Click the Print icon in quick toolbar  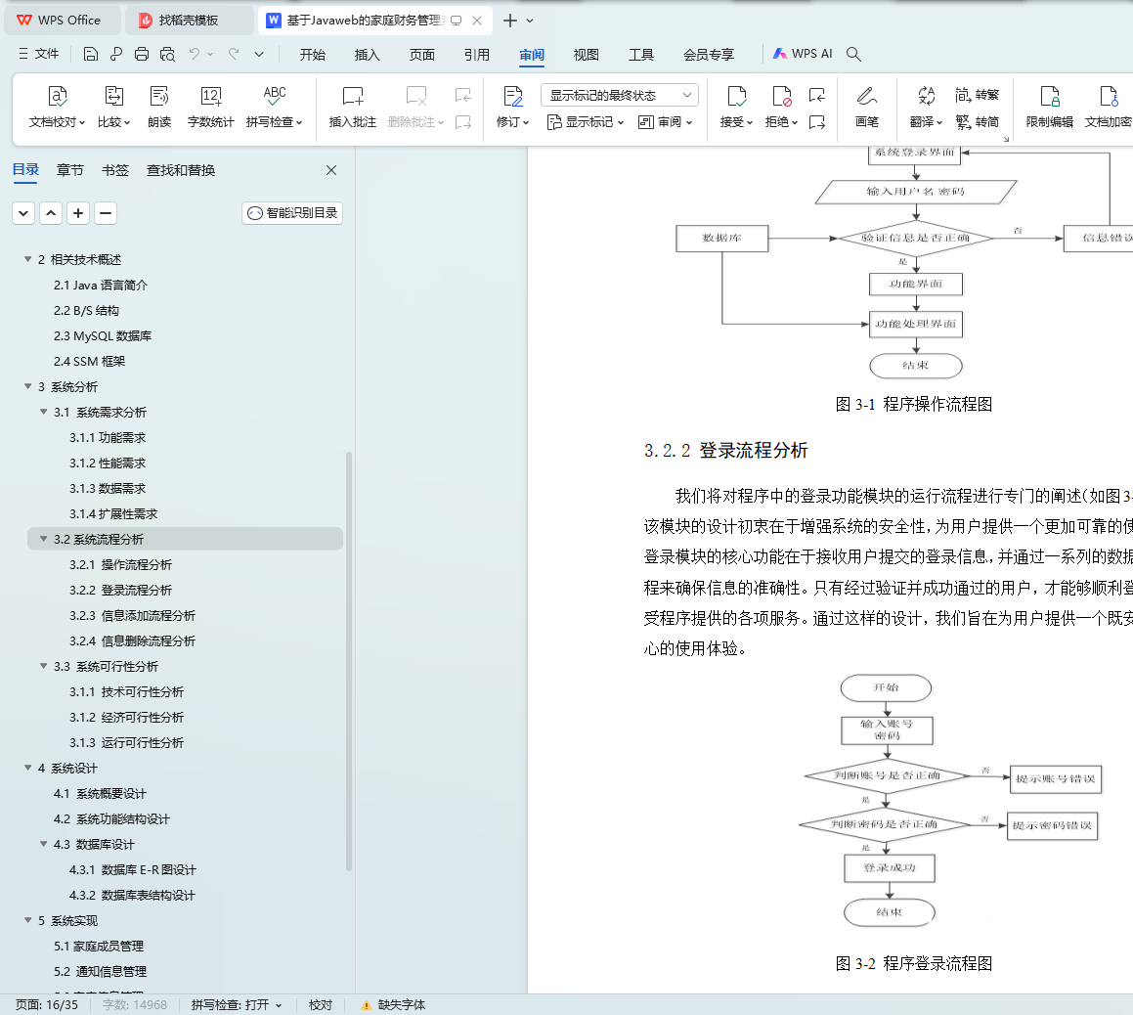point(142,54)
